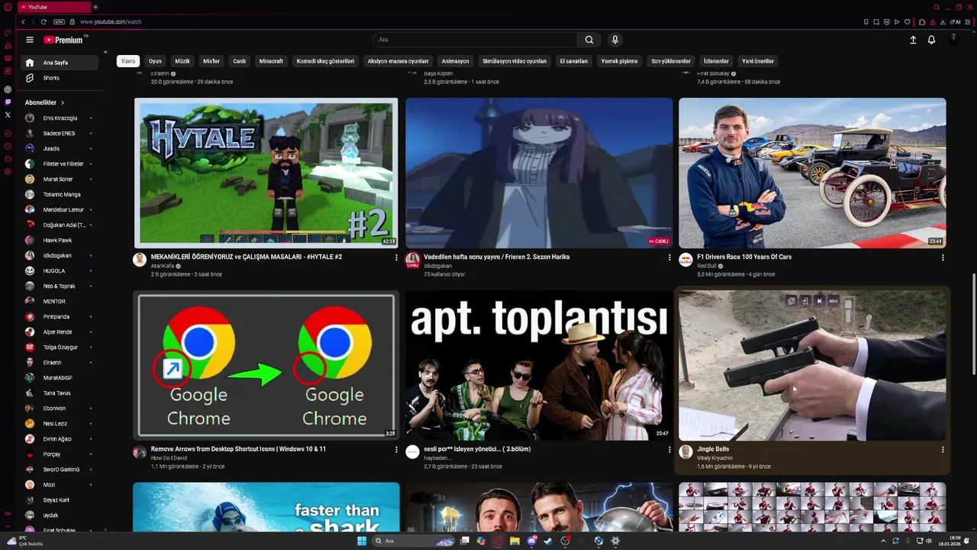977x550 pixels.
Task: Go back with browser back arrow
Action: pyautogui.click(x=23, y=22)
